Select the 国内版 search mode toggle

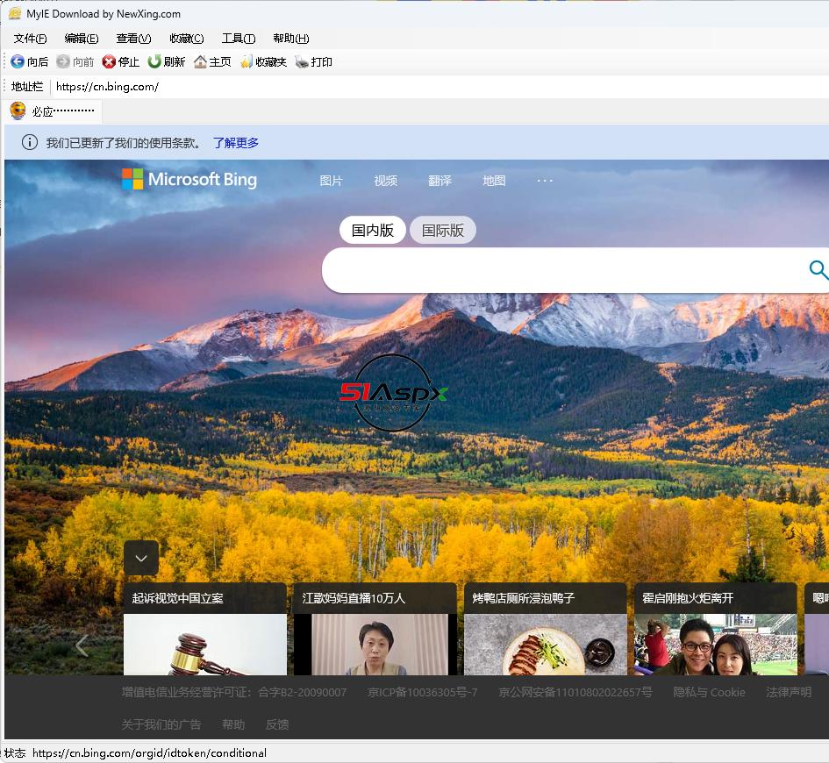click(372, 231)
